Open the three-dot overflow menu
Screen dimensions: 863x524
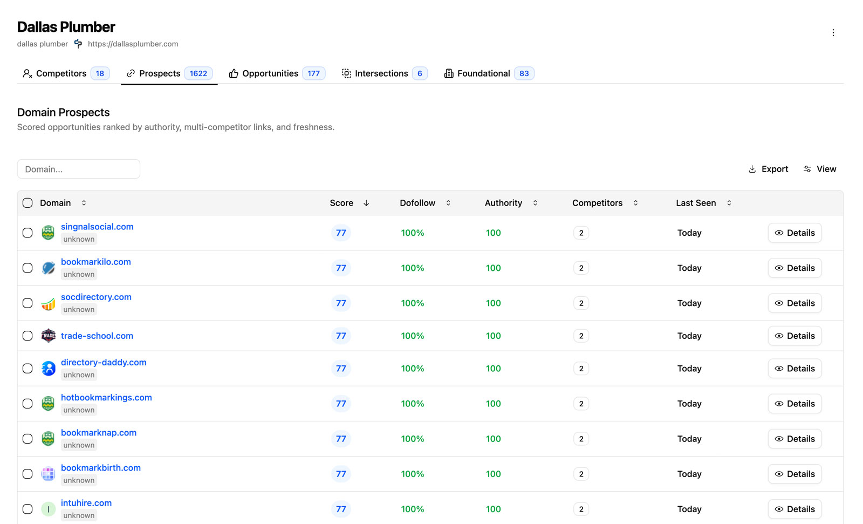click(833, 32)
